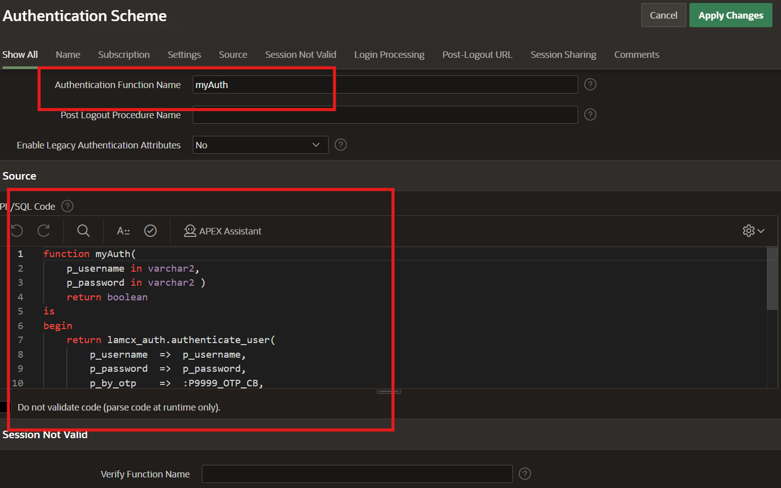Open help for Authentication Function Name
Image resolution: width=781 pixels, height=488 pixels.
tap(590, 85)
